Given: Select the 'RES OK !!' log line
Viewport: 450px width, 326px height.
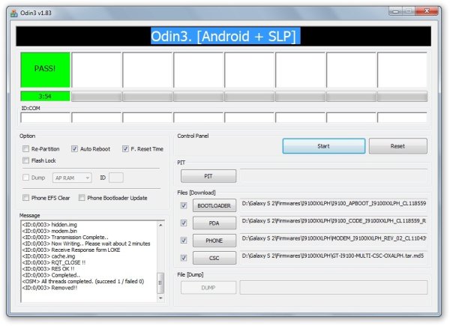Looking at the screenshot, I should [x=48, y=269].
